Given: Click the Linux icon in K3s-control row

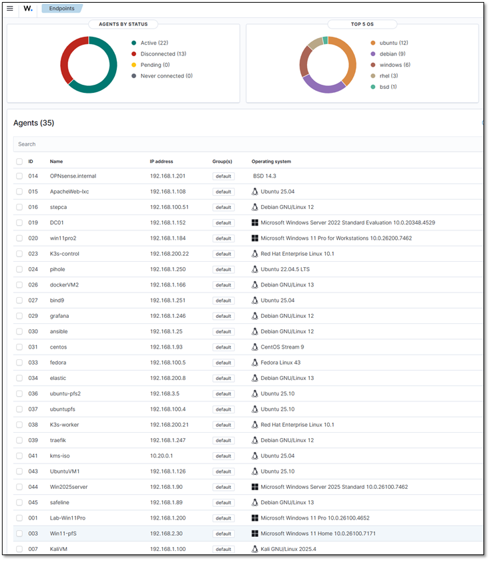Looking at the screenshot, I should (254, 254).
